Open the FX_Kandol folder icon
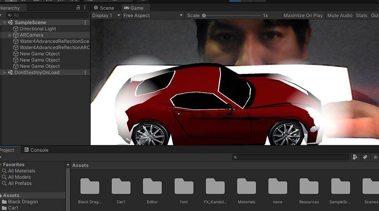379x211 pixels. pos(215,186)
